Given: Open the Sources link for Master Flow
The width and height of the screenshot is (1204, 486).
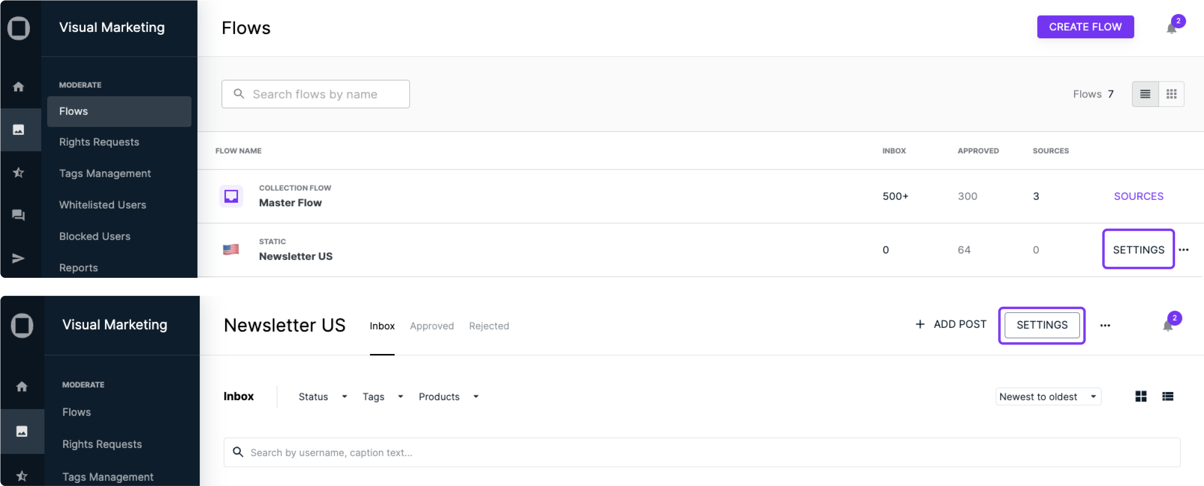Looking at the screenshot, I should coord(1139,196).
